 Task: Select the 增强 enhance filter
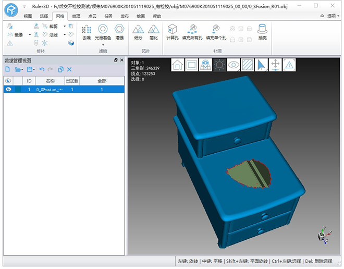pos(119,32)
